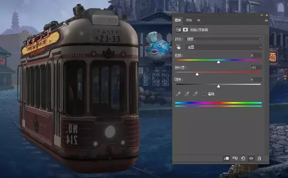The image size is (288, 178).
Task: Open the 库 Libraries tab
Action: coord(199,20)
